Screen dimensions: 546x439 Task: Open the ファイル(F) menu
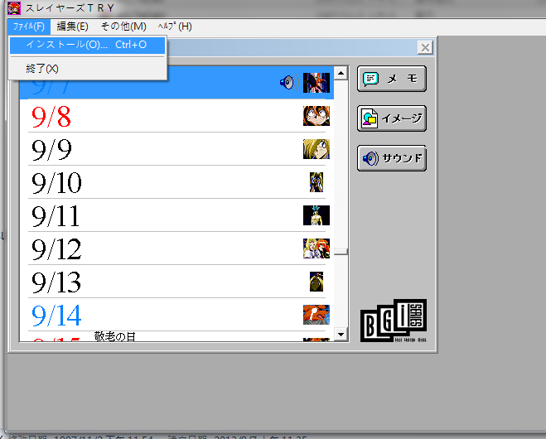pos(29,27)
